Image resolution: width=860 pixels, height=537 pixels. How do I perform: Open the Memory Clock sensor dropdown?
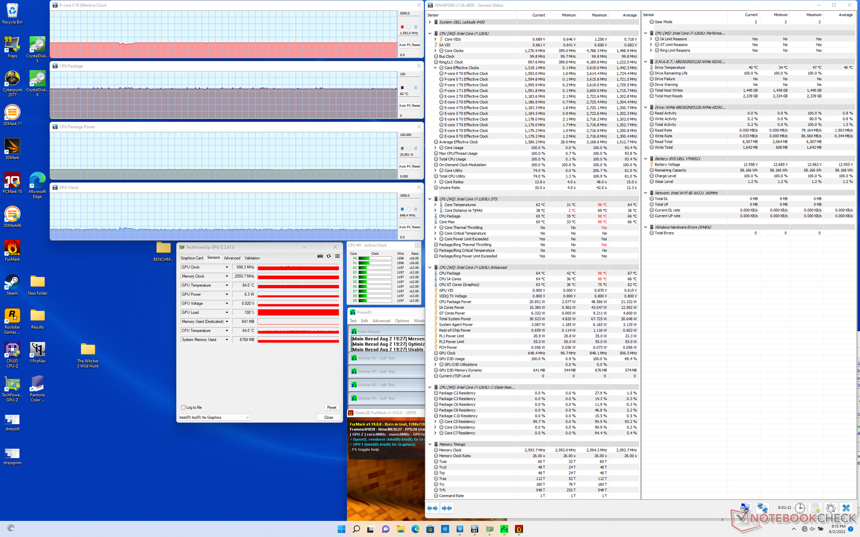(227, 276)
